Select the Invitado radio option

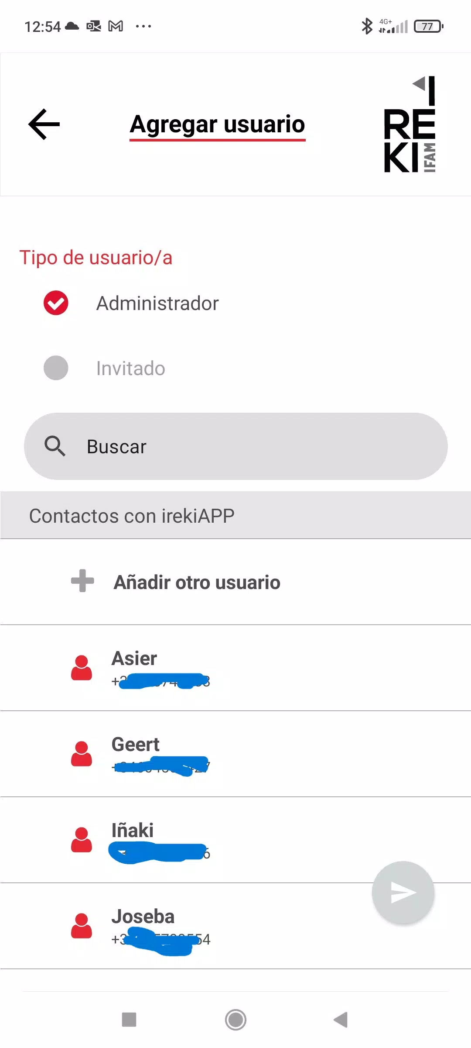(x=56, y=368)
